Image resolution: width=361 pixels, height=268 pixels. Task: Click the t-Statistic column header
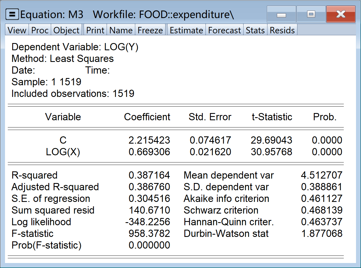click(x=272, y=117)
